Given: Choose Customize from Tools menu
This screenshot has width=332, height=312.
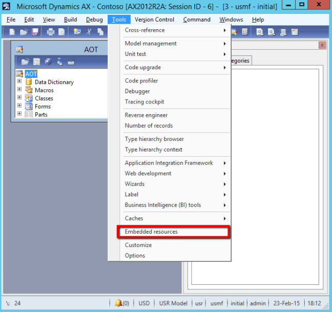Looking at the screenshot, I should point(175,245).
